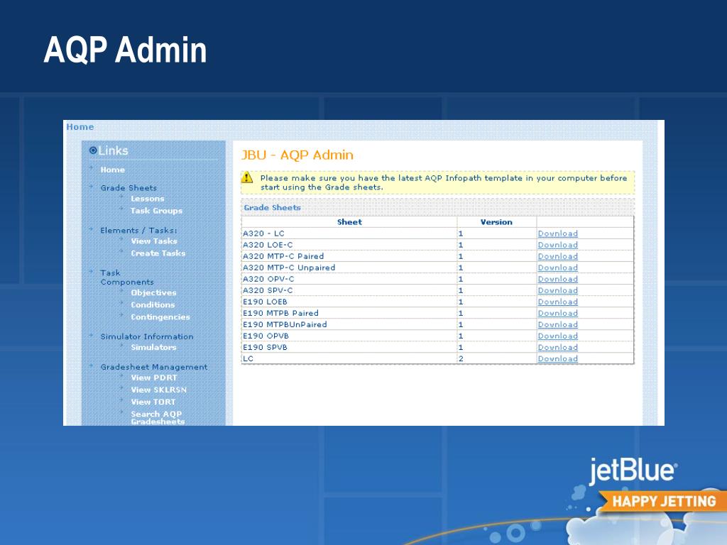Click the JBU - AQP Admin page heading
The height and width of the screenshot is (545, 727).
click(x=297, y=155)
